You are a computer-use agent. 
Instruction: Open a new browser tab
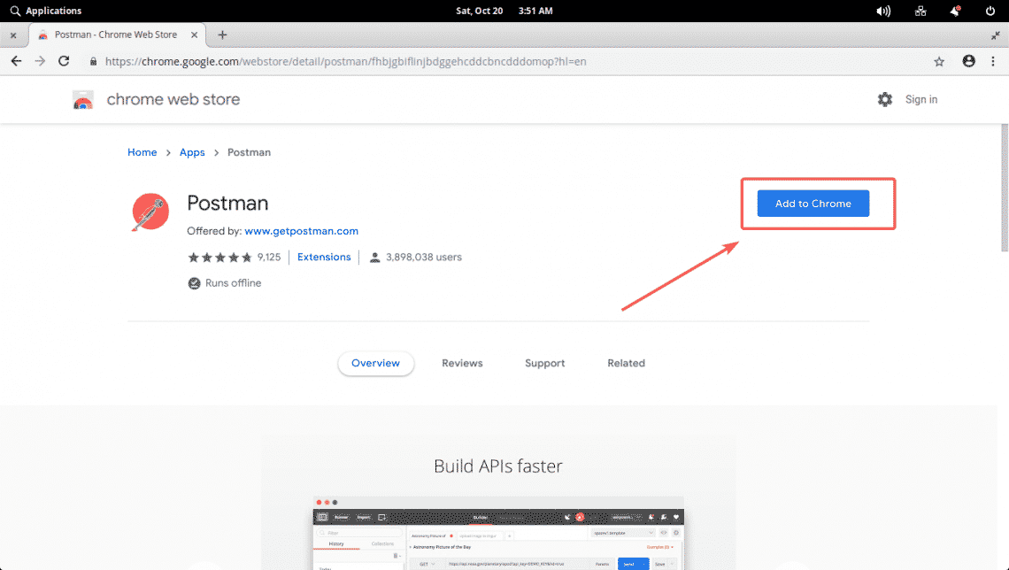pos(222,35)
